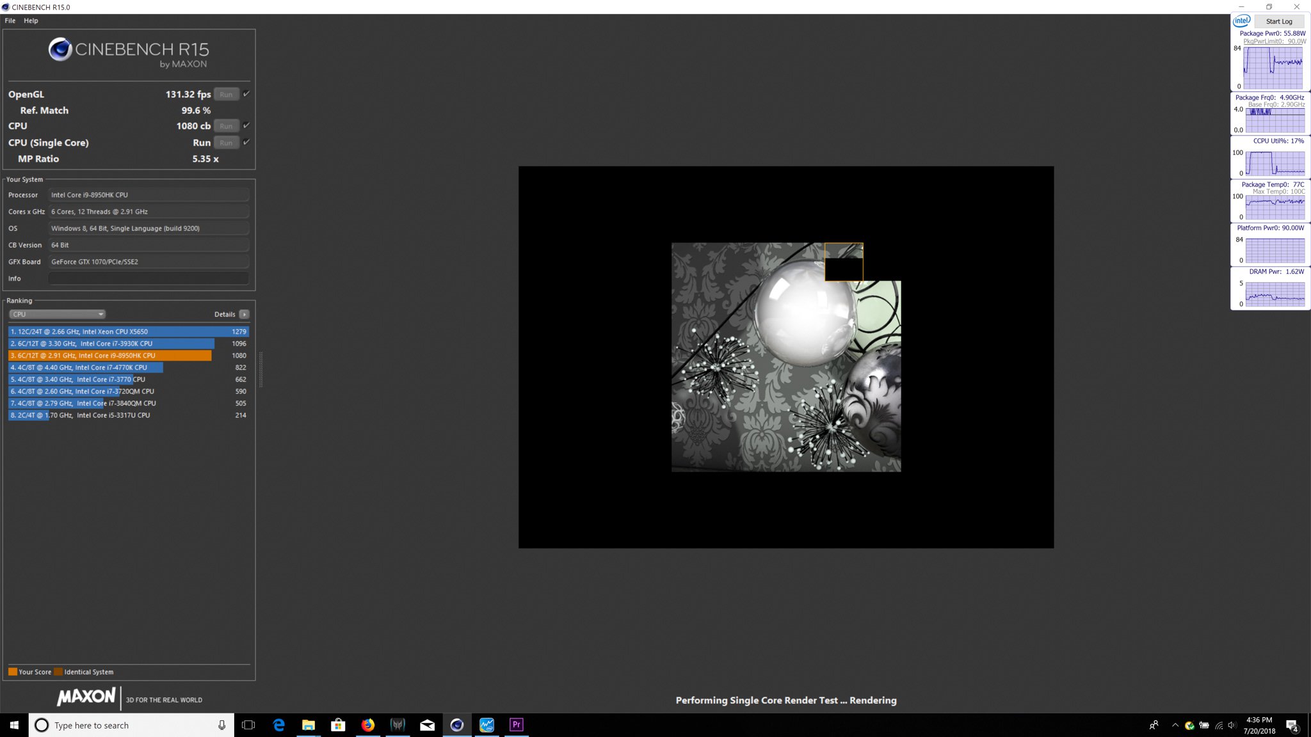Click the Processor field Intel Core i9-8950HK
The width and height of the screenshot is (1311, 737).
(x=149, y=195)
